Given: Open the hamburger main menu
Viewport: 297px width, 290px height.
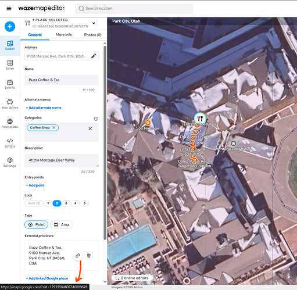Looking at the screenshot, I should 9,9.
